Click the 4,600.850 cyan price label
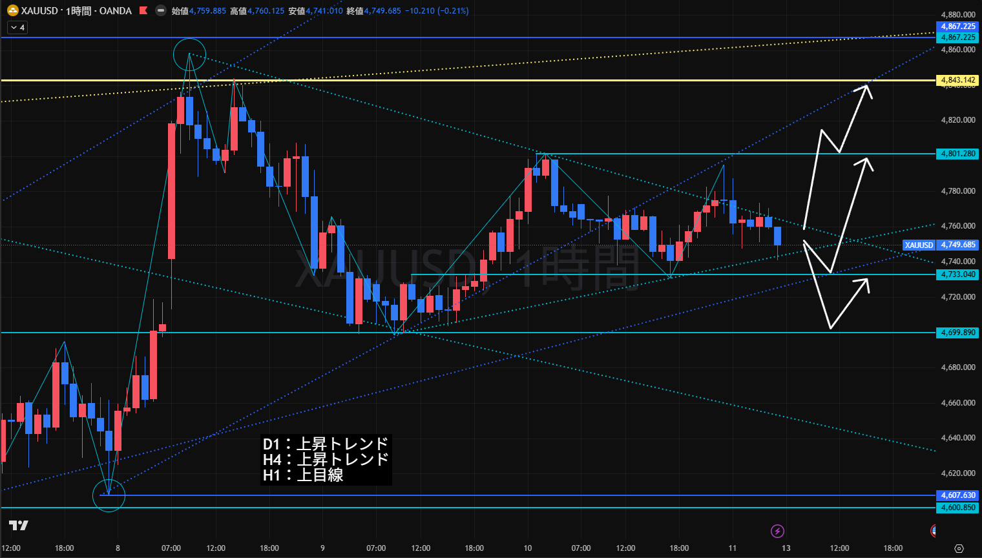This screenshot has width=982, height=558. click(x=957, y=508)
